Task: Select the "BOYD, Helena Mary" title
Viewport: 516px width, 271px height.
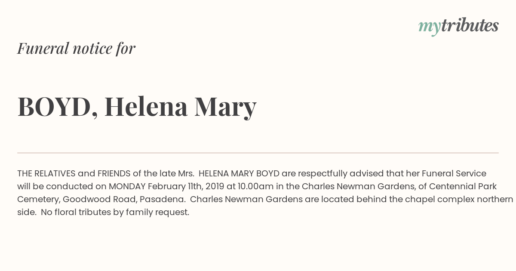Action: [x=137, y=107]
